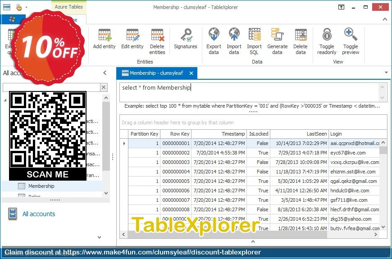Close the Membership - clumsyleaf tab
The height and width of the screenshot is (259, 392).
tap(191, 73)
